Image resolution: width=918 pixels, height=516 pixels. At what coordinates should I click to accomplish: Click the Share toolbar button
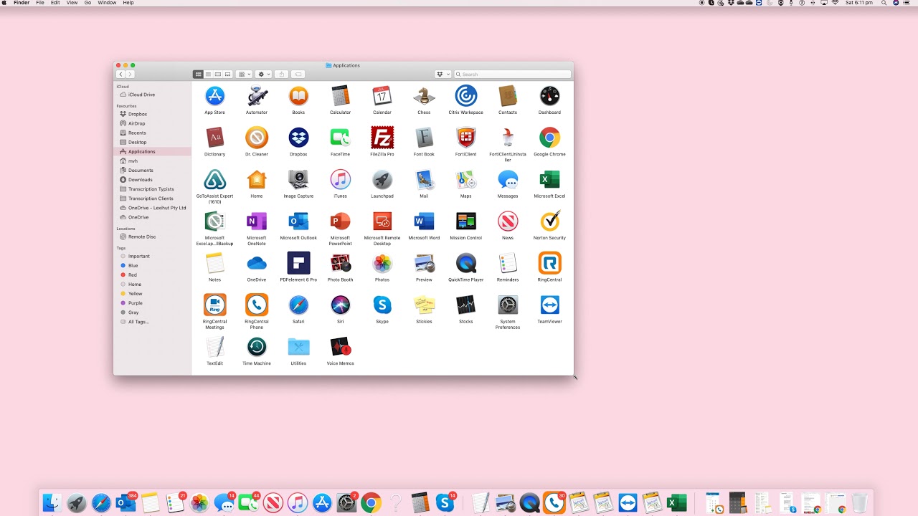[x=282, y=75]
